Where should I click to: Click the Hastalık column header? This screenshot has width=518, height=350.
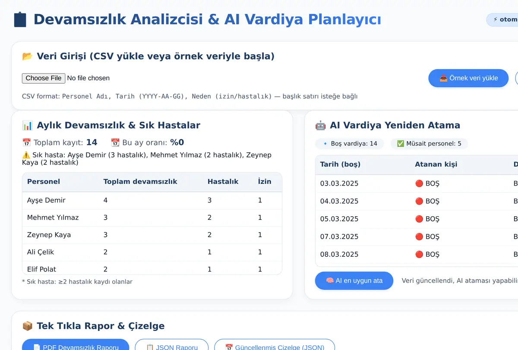click(223, 182)
